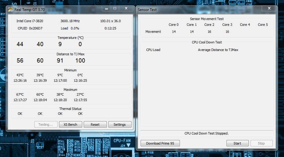The width and height of the screenshot is (284, 157).
Task: Click distance to TJ Max value 60
Action: [x=40, y=60]
